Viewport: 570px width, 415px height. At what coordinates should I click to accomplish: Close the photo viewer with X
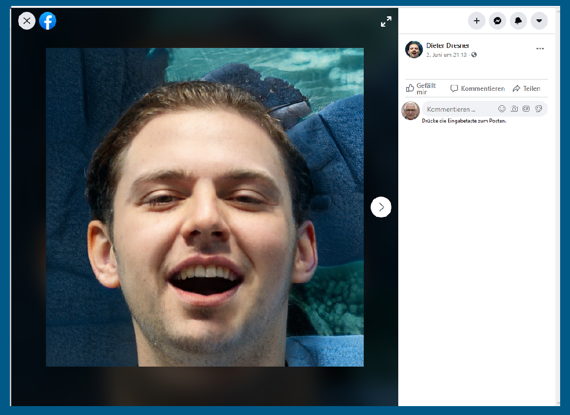(x=27, y=21)
